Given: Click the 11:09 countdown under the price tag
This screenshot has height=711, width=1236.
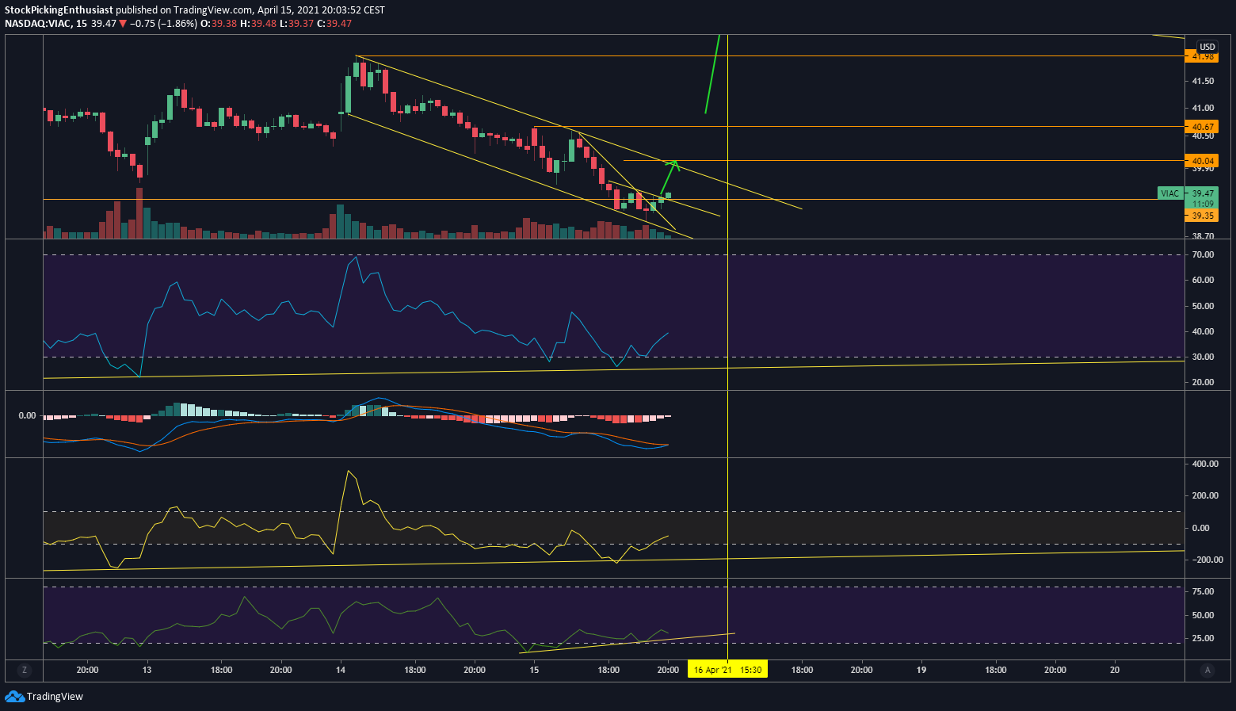Looking at the screenshot, I should click(1202, 204).
